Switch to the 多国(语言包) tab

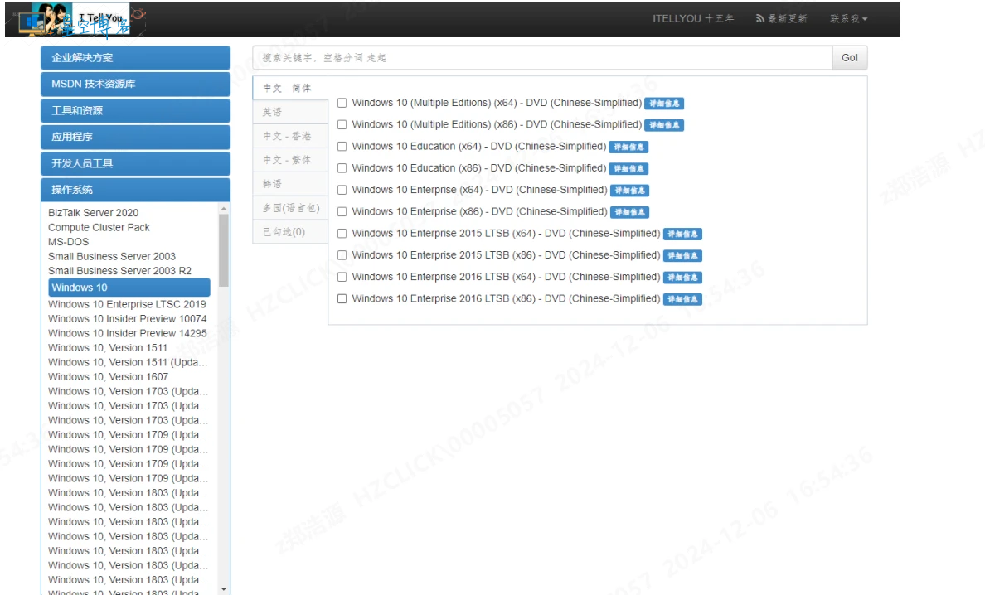point(290,208)
